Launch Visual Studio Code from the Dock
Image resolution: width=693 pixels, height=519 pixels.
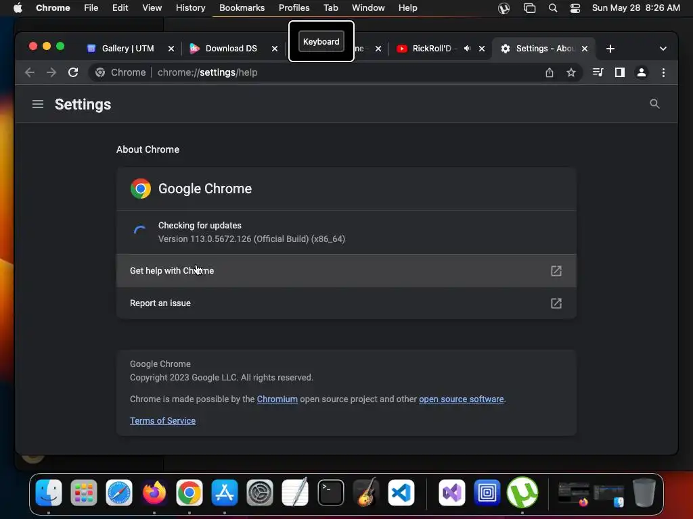click(401, 493)
